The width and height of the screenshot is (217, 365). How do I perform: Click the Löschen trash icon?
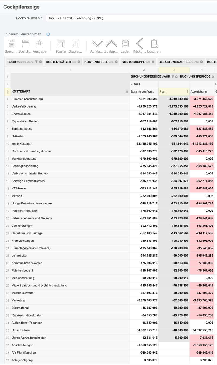[x=154, y=44]
